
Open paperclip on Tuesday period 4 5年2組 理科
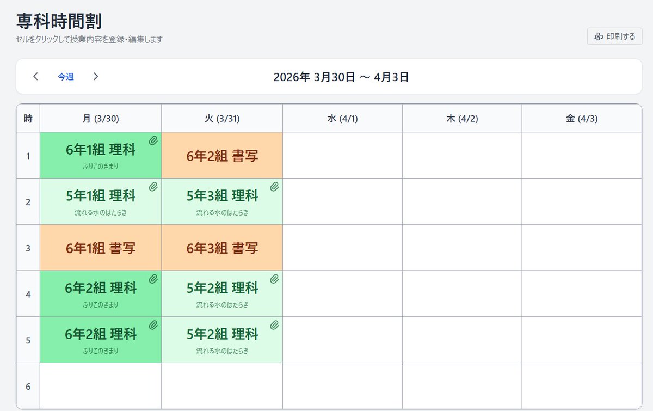pyautogui.click(x=275, y=279)
